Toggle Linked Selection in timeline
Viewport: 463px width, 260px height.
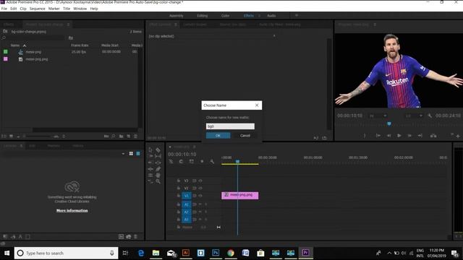(x=192, y=161)
